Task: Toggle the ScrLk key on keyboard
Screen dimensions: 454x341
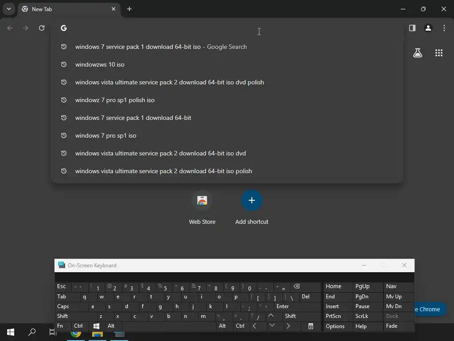Action: coord(368,316)
